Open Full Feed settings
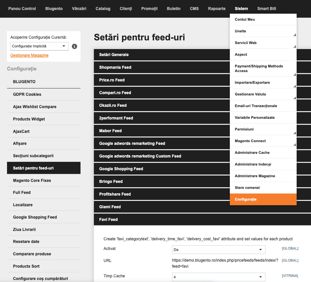Viewport: 311px width, 282px height. [x=44, y=193]
